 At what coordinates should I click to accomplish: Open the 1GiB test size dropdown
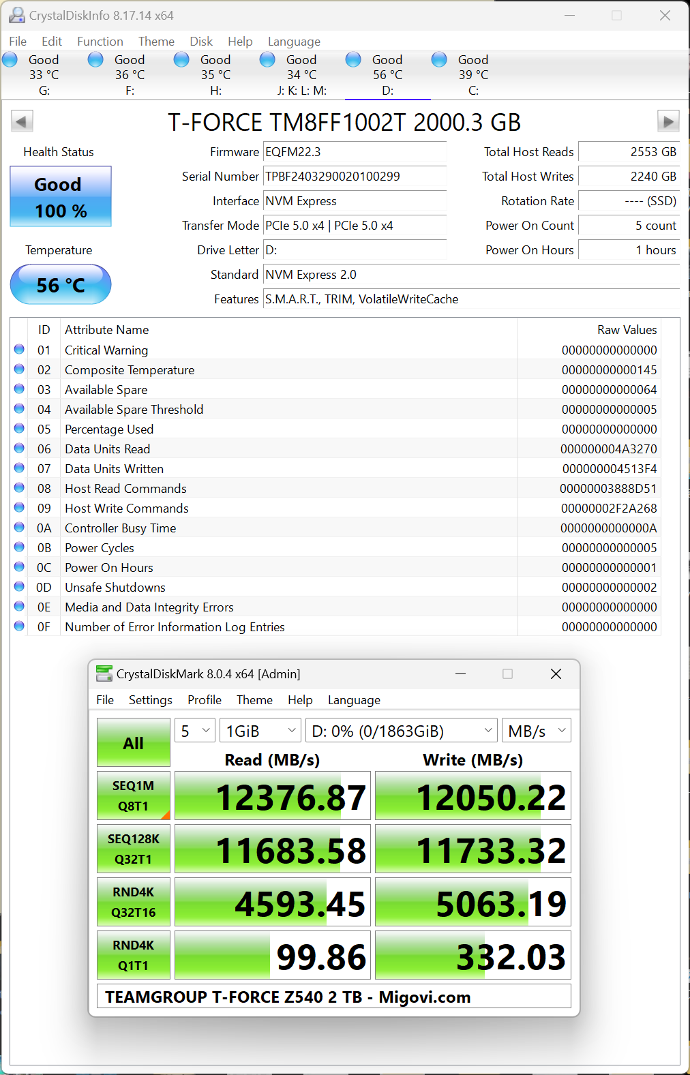tap(260, 731)
